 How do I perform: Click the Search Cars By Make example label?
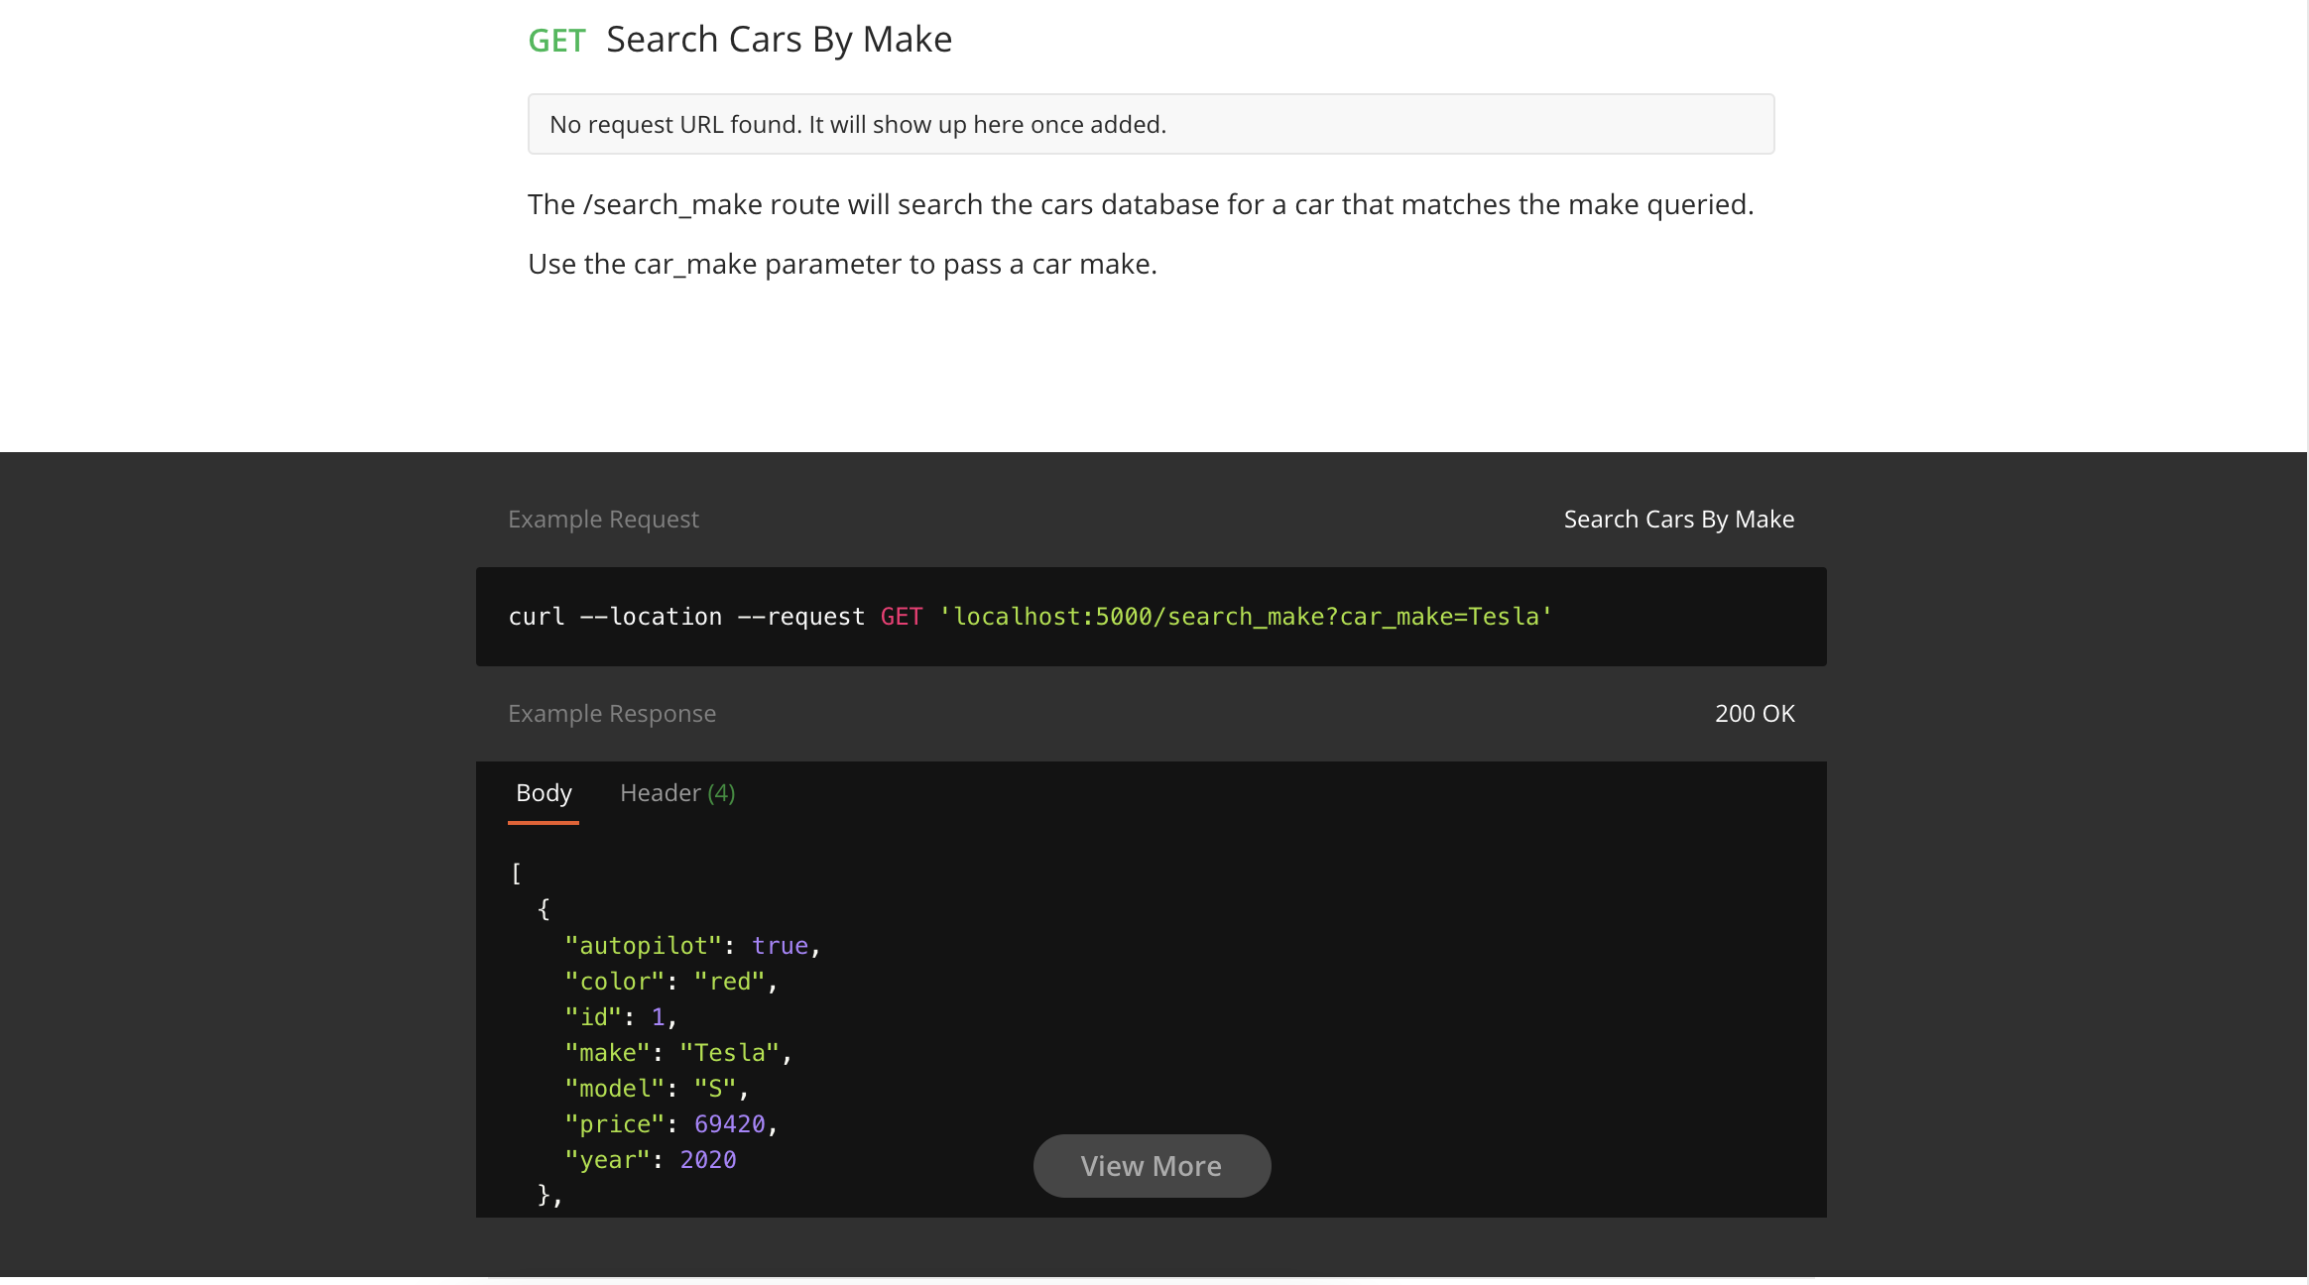click(x=1678, y=519)
